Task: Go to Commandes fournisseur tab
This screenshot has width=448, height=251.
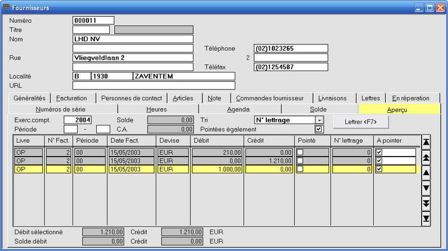Action: click(270, 98)
